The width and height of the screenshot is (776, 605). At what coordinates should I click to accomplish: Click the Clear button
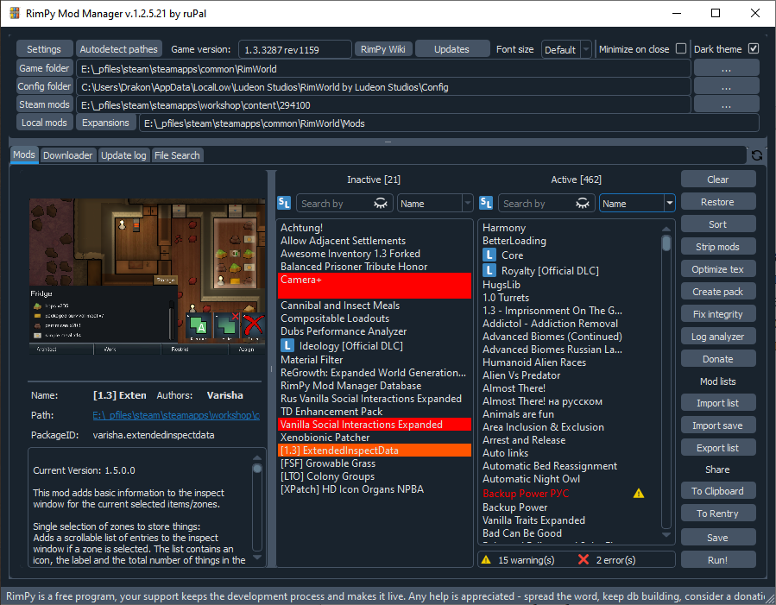pyautogui.click(x=717, y=180)
